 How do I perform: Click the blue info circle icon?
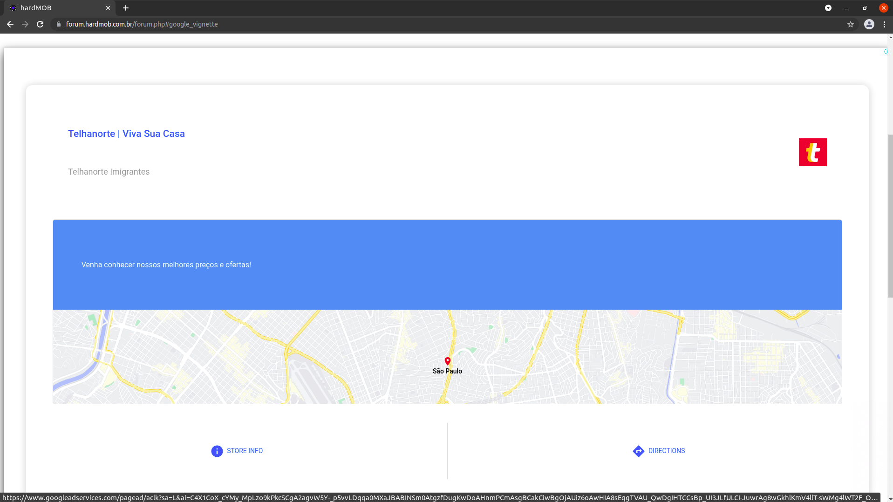(x=217, y=451)
